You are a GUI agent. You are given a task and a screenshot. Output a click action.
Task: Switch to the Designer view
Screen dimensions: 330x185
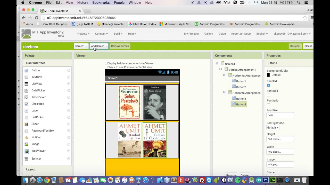(x=295, y=46)
